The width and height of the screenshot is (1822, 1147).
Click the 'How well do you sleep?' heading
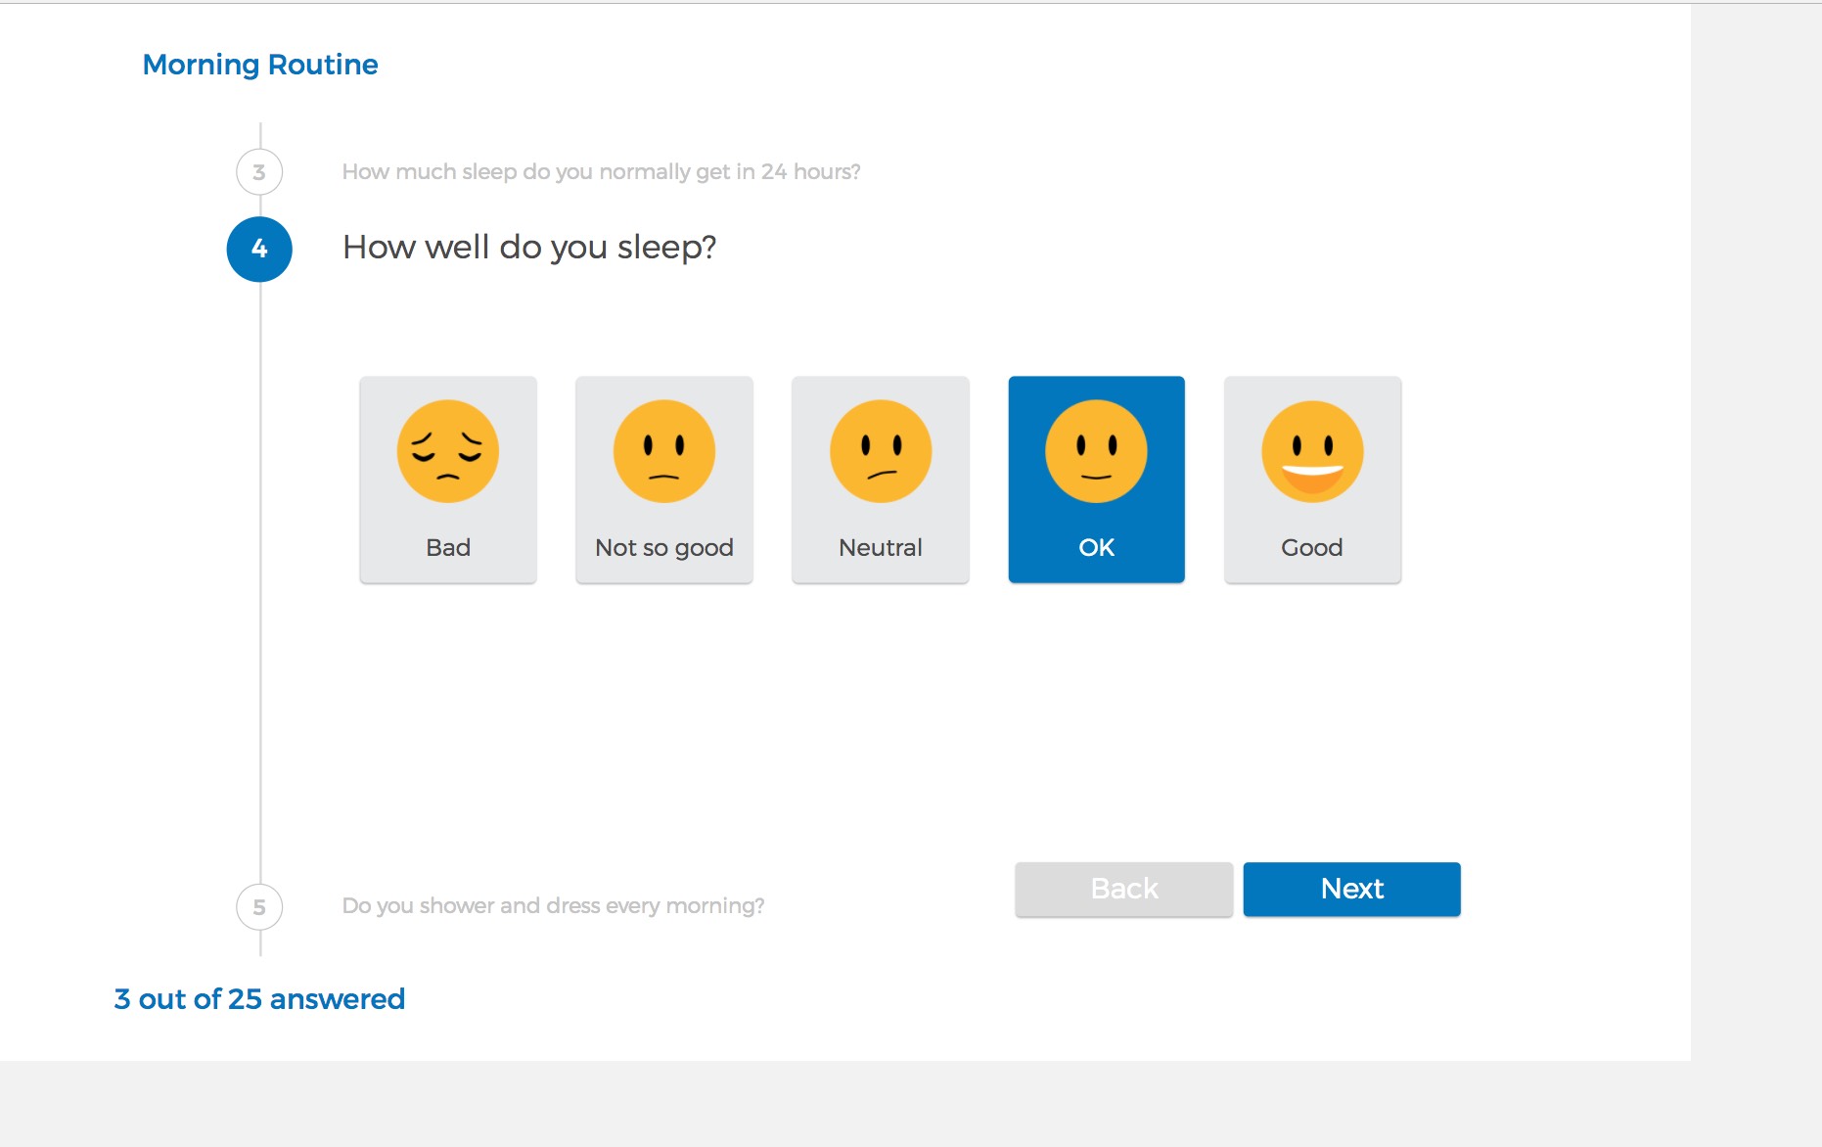coord(529,248)
